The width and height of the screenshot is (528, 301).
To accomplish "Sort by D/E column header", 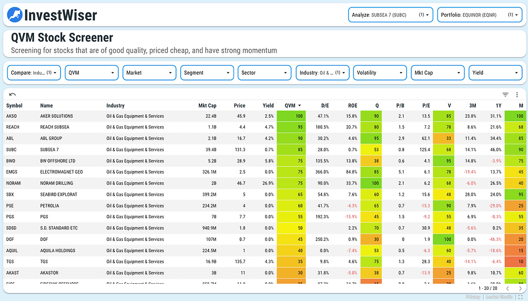I will coord(325,105).
